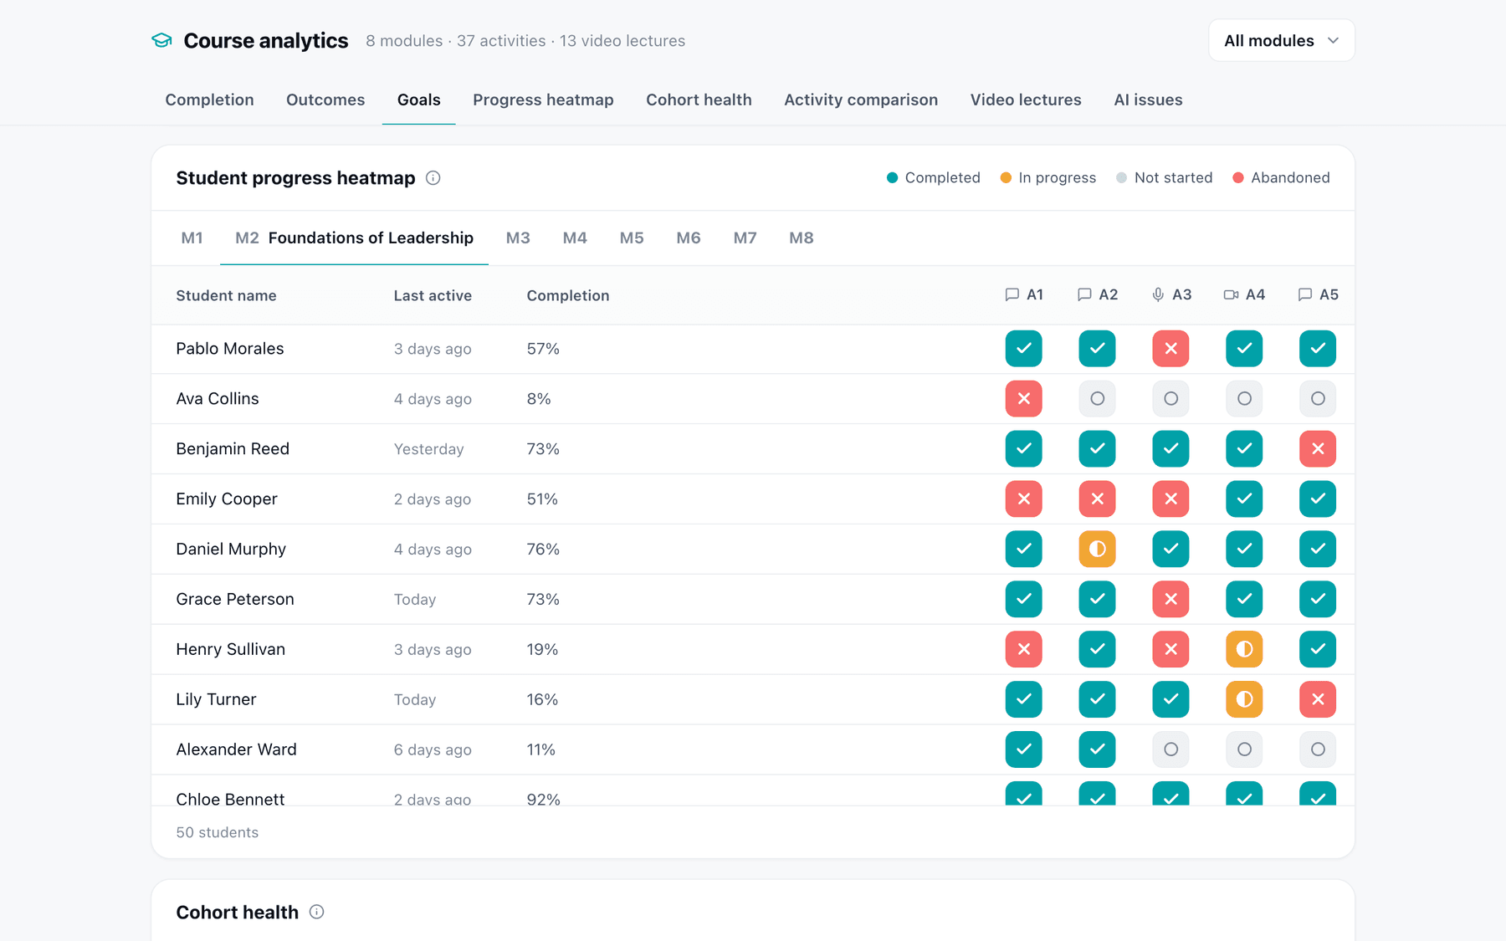Click Benjamin Reed's abandoned A5 cell
The width and height of the screenshot is (1506, 941).
(1318, 449)
